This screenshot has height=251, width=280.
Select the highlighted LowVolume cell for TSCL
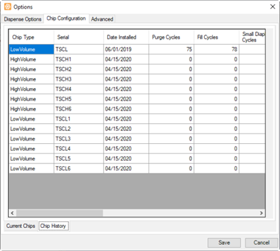[x=31, y=50]
